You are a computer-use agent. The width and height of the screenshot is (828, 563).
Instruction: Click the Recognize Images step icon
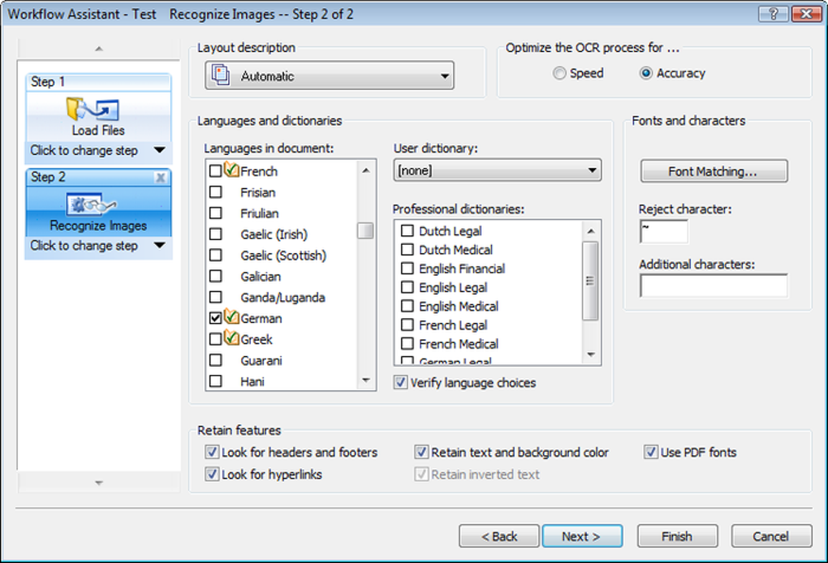97,204
